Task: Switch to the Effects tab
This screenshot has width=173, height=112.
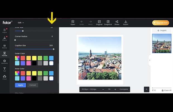Action: (x=4, y=38)
